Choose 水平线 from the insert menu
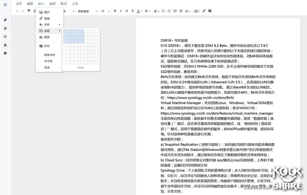The width and height of the screenshot is (307, 195). (x=49, y=61)
